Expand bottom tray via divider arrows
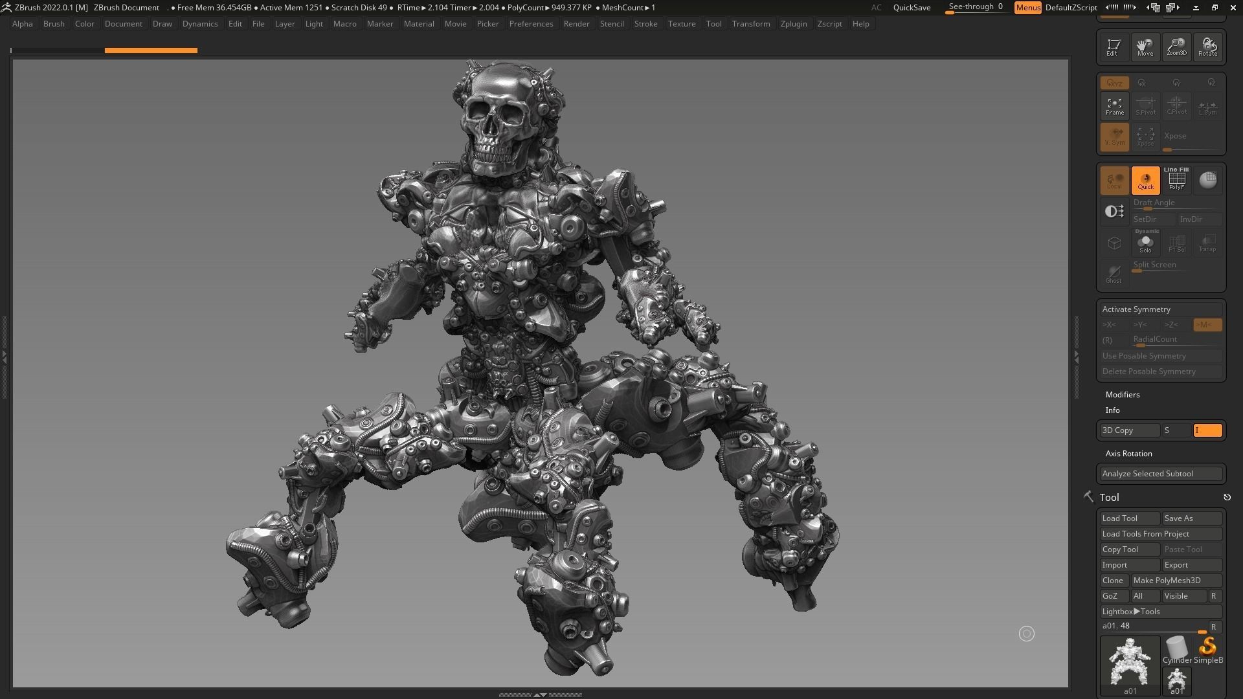This screenshot has height=699, width=1243. pos(539,694)
